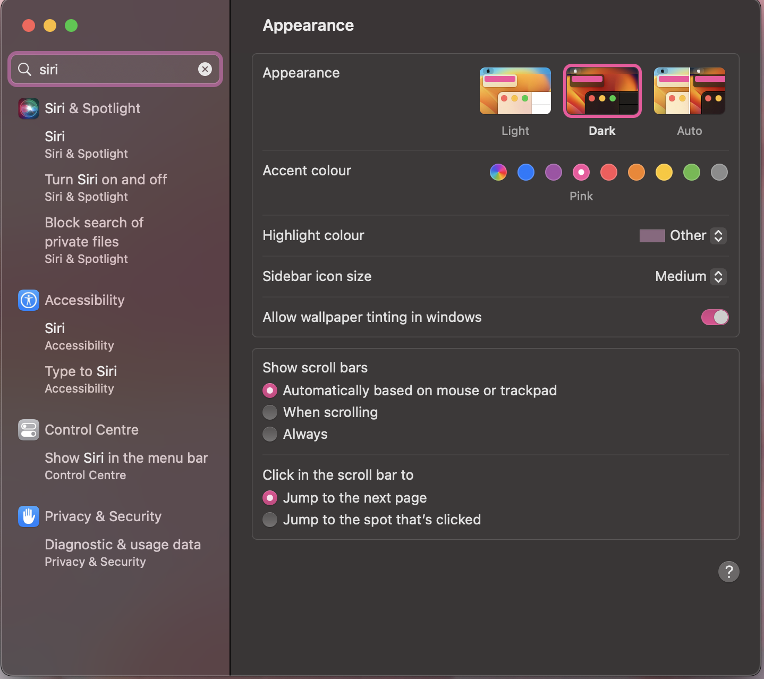Choose the yellow accent colour
Screen dimensions: 764x679
point(664,172)
